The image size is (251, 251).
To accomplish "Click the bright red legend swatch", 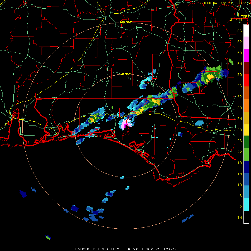I will coord(246,80).
